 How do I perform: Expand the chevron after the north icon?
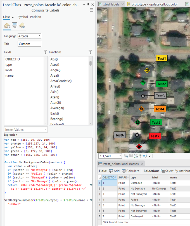point(150,156)
